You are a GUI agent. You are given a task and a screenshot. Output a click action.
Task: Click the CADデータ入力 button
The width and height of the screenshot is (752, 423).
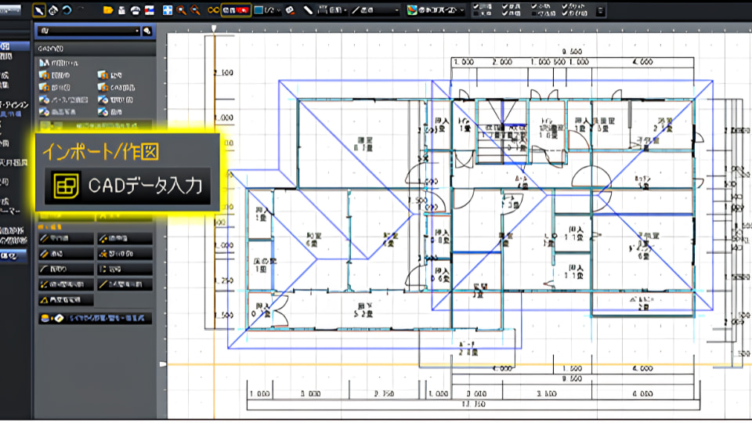[x=128, y=186]
